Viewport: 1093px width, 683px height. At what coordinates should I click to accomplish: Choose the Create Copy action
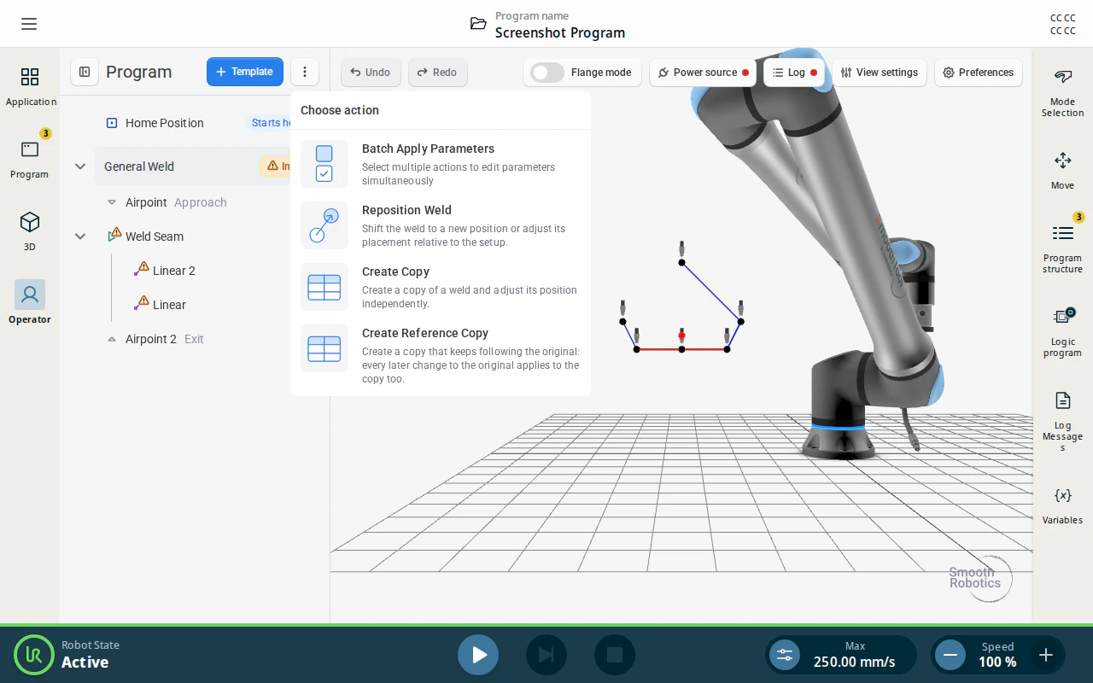coord(441,287)
